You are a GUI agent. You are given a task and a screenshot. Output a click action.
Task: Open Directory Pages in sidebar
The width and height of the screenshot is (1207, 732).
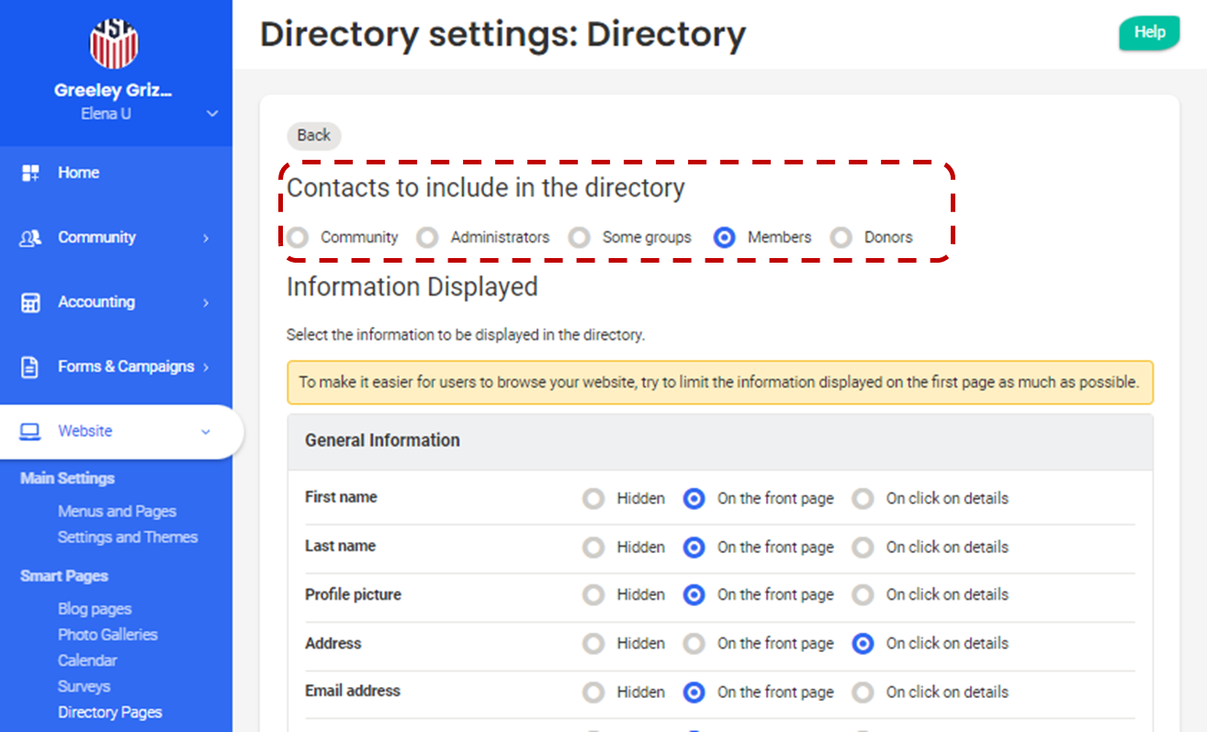coord(109,712)
